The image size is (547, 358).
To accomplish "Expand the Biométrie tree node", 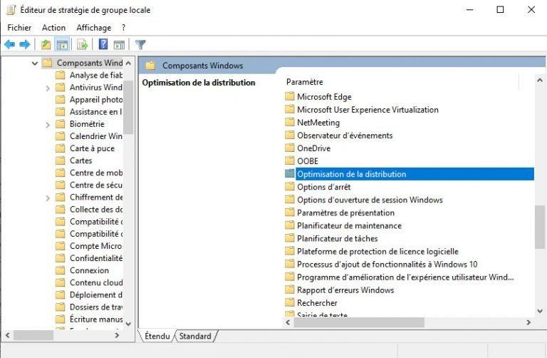I will point(48,124).
